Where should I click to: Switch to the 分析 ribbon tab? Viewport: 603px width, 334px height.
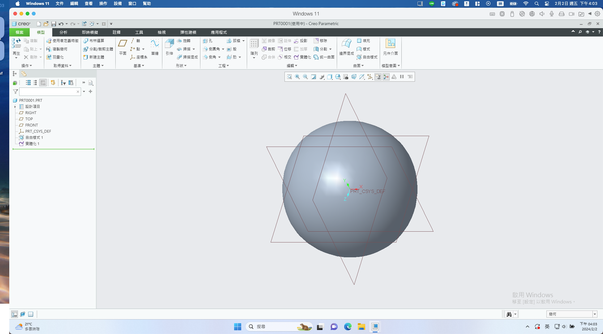coord(63,32)
